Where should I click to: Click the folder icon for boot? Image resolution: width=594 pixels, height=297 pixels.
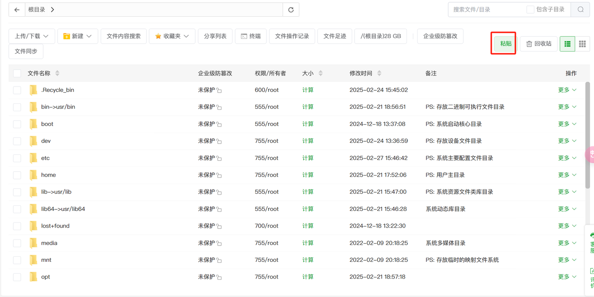[33, 124]
